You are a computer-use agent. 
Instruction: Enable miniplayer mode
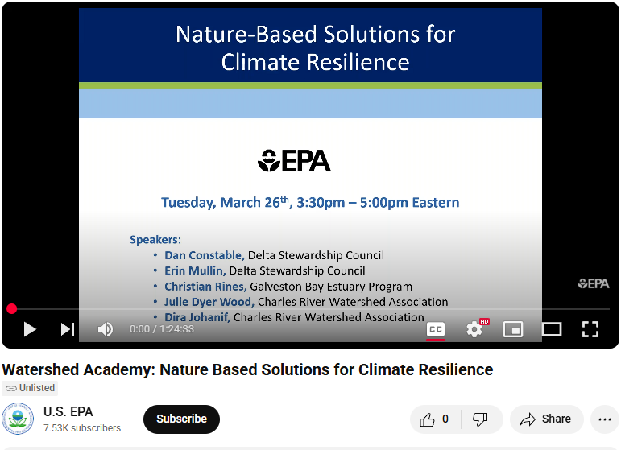[513, 329]
